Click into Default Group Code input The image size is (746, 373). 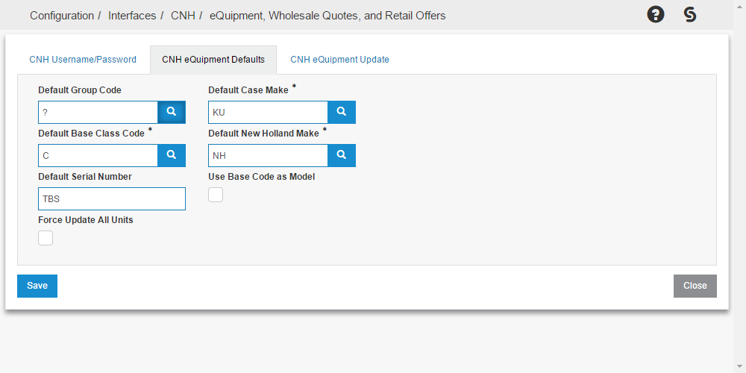coord(98,113)
